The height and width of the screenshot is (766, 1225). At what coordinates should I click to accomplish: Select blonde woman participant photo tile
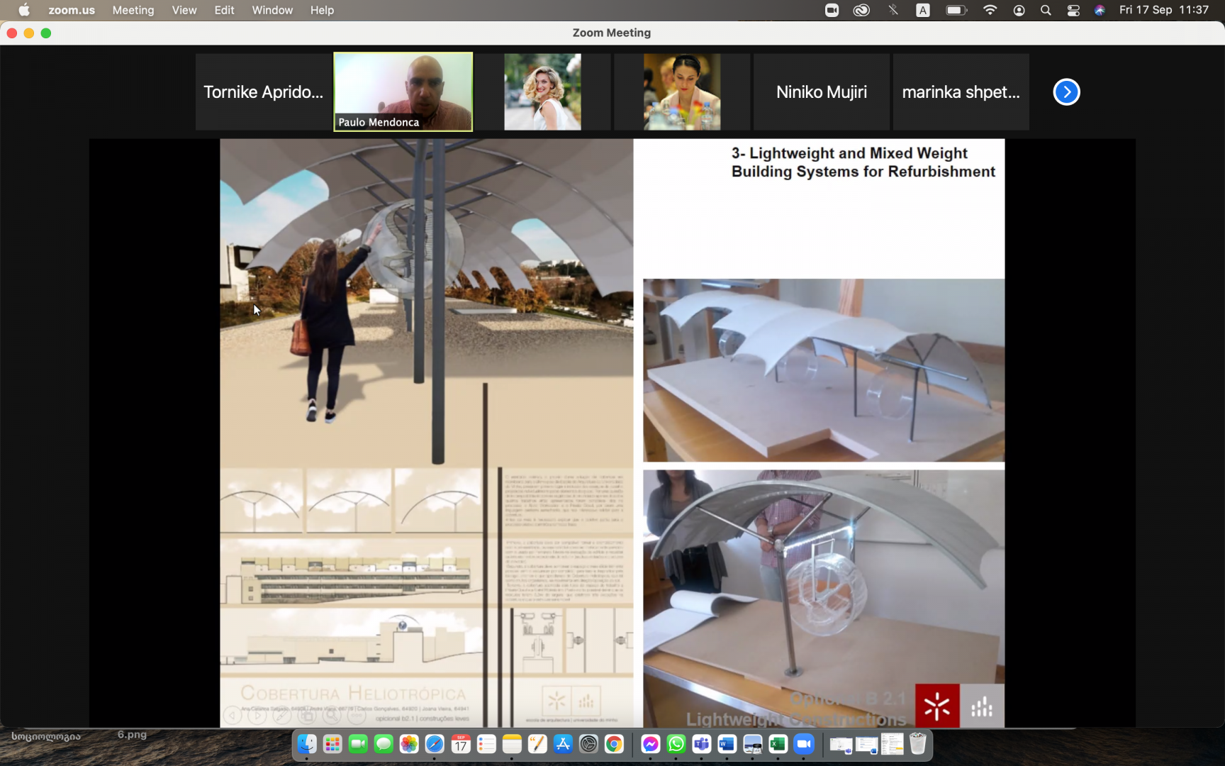542,91
